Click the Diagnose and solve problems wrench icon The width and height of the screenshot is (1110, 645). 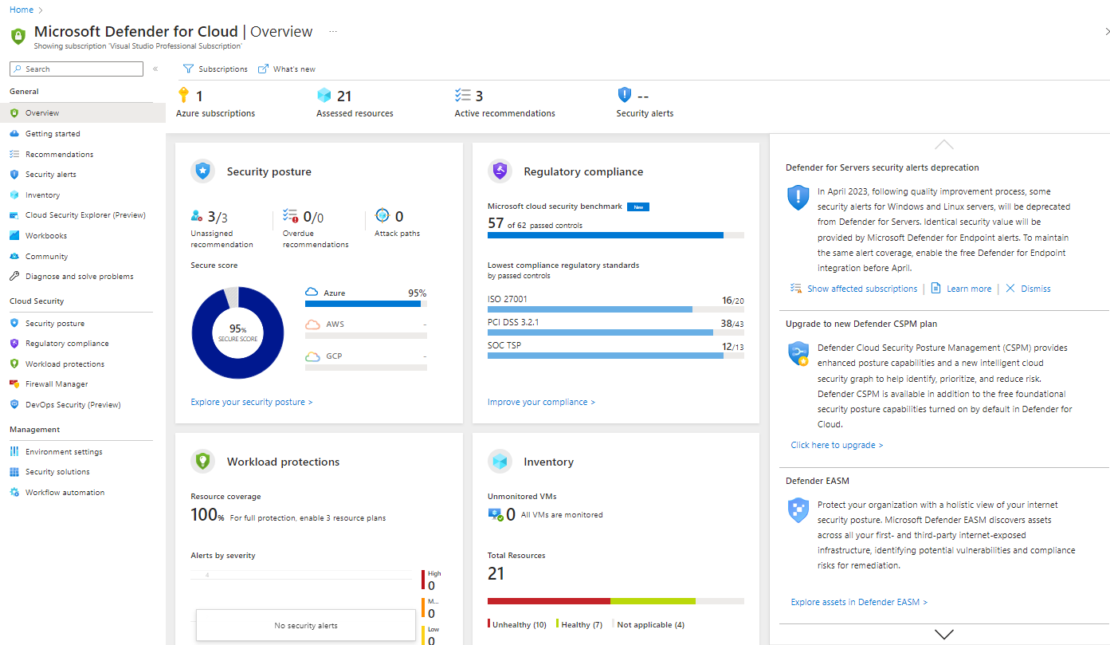[x=14, y=277]
